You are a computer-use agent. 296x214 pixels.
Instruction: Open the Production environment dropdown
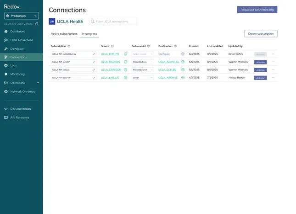pyautogui.click(x=21, y=16)
